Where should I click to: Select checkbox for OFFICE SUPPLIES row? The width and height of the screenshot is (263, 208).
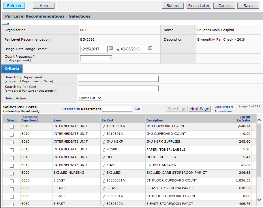coord(12,158)
